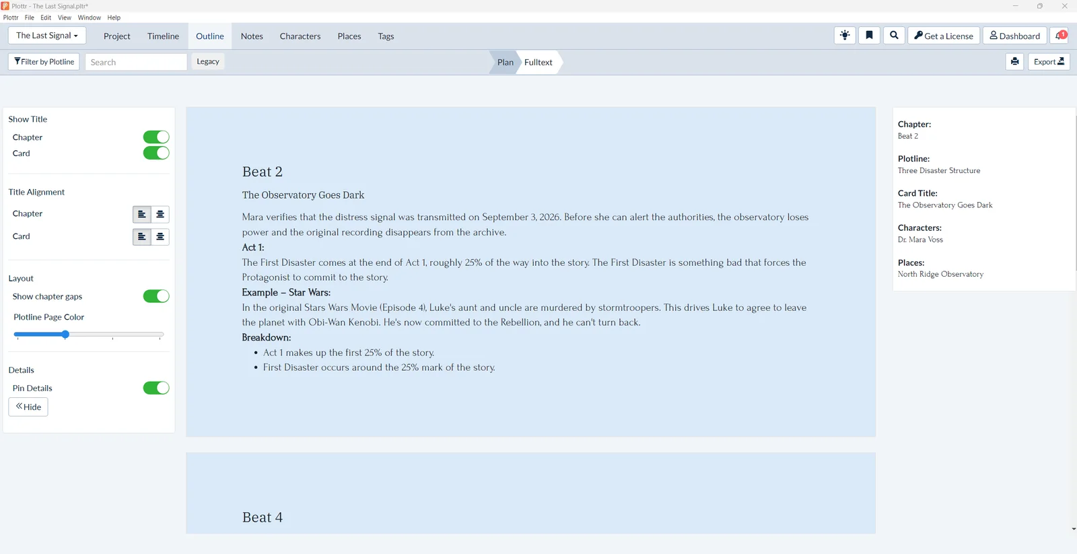Open the Edit menu
The width and height of the screenshot is (1077, 554).
click(x=46, y=18)
